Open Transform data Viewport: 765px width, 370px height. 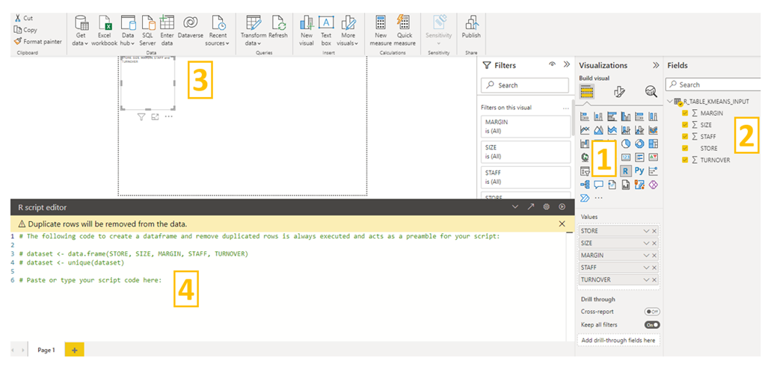pyautogui.click(x=254, y=30)
